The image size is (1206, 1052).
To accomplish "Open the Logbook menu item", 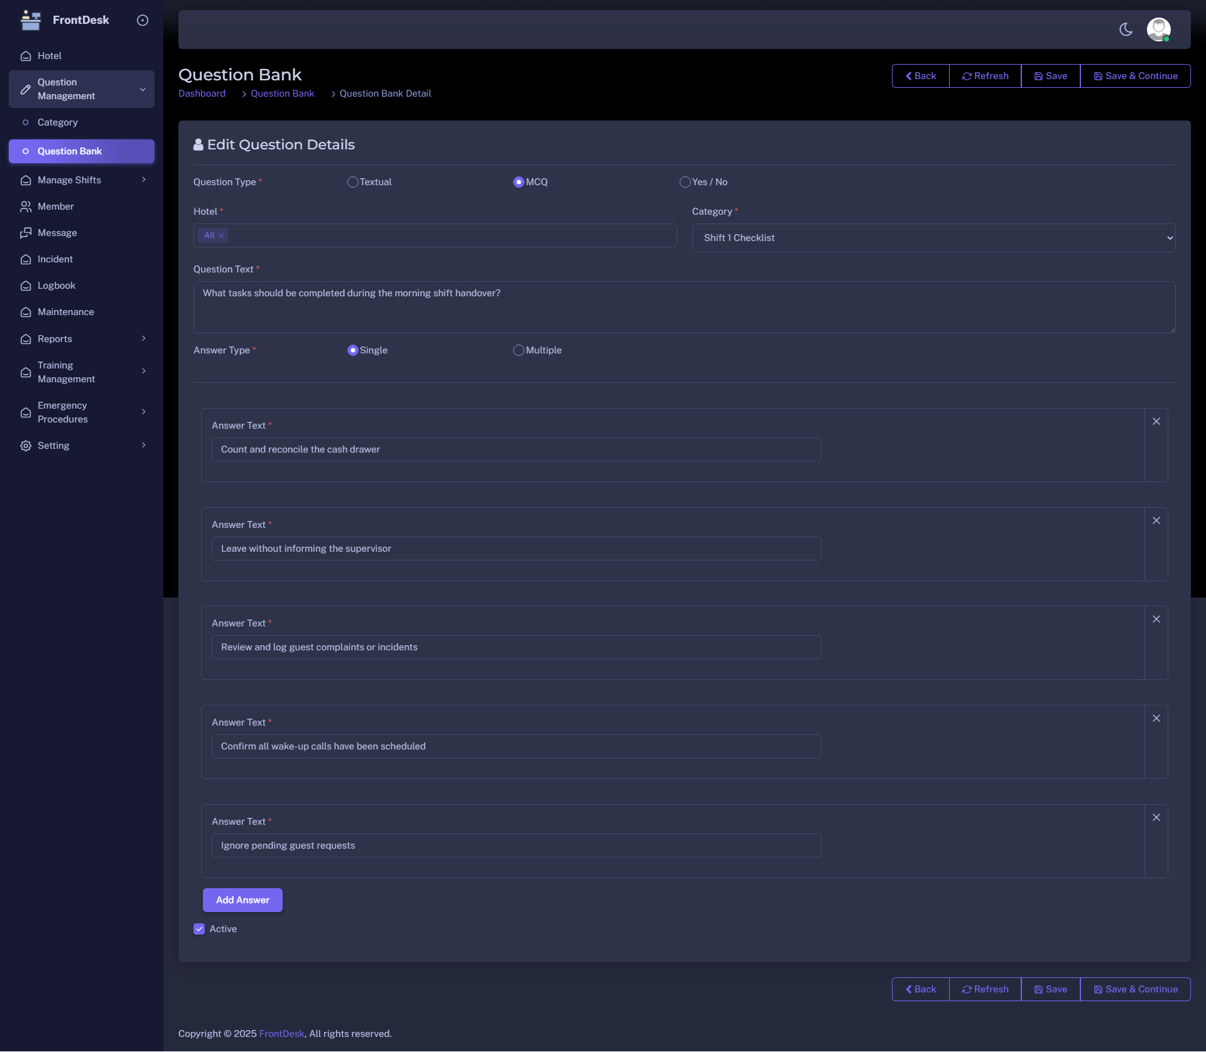I will tap(57, 286).
